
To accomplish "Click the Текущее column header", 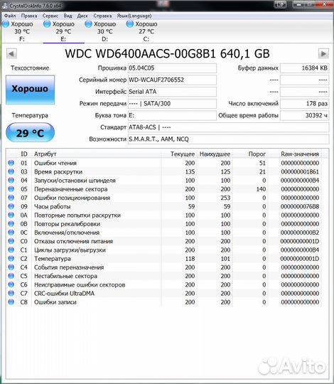I will point(183,154).
